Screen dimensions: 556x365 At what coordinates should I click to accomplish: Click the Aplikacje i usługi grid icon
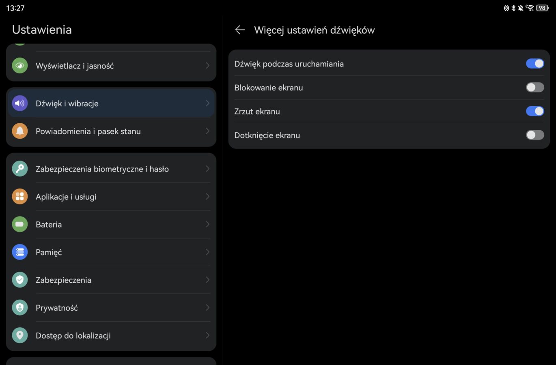20,197
